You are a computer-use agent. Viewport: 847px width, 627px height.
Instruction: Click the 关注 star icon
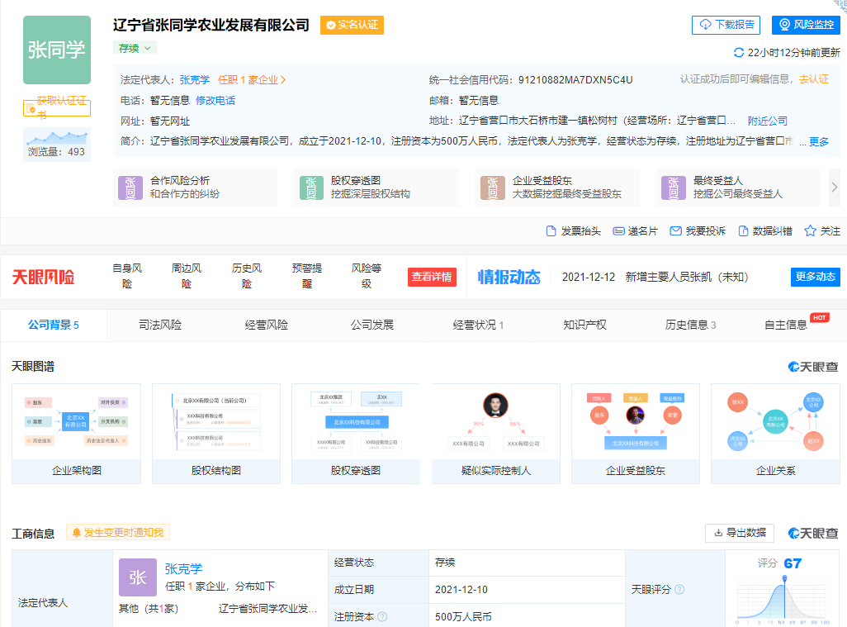[810, 230]
